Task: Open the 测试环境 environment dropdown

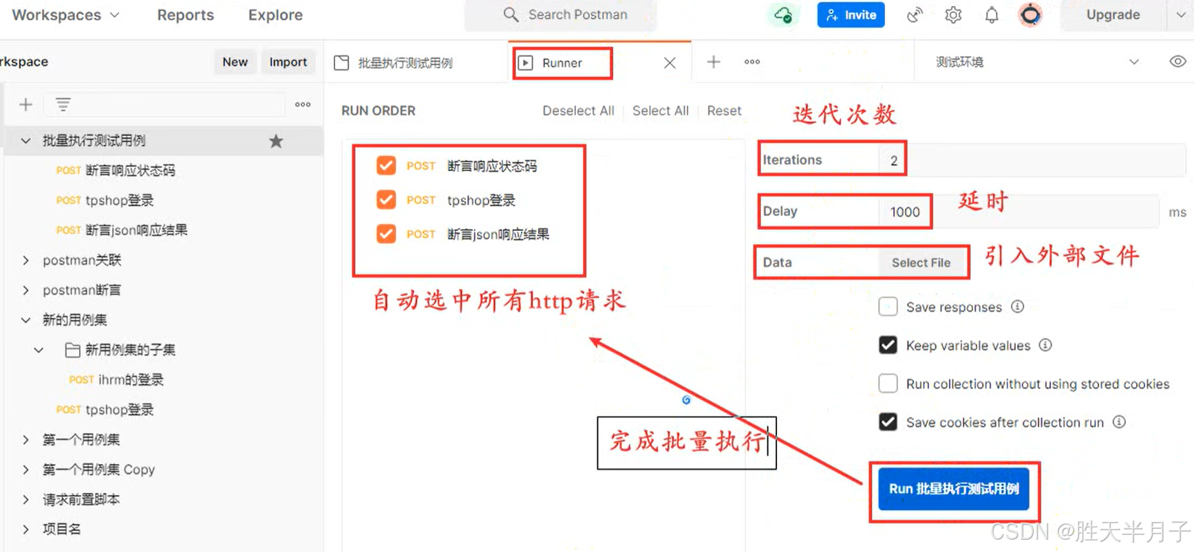Action: [x=1037, y=62]
